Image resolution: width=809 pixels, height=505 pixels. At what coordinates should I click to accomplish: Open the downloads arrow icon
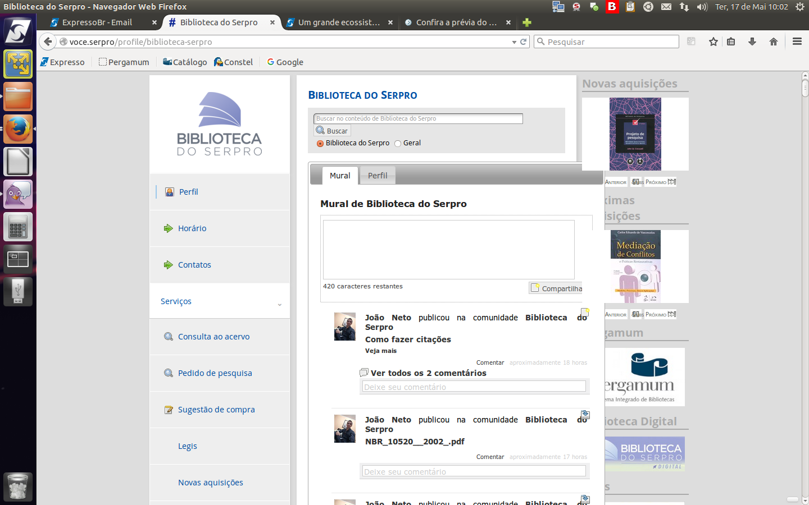(752, 42)
